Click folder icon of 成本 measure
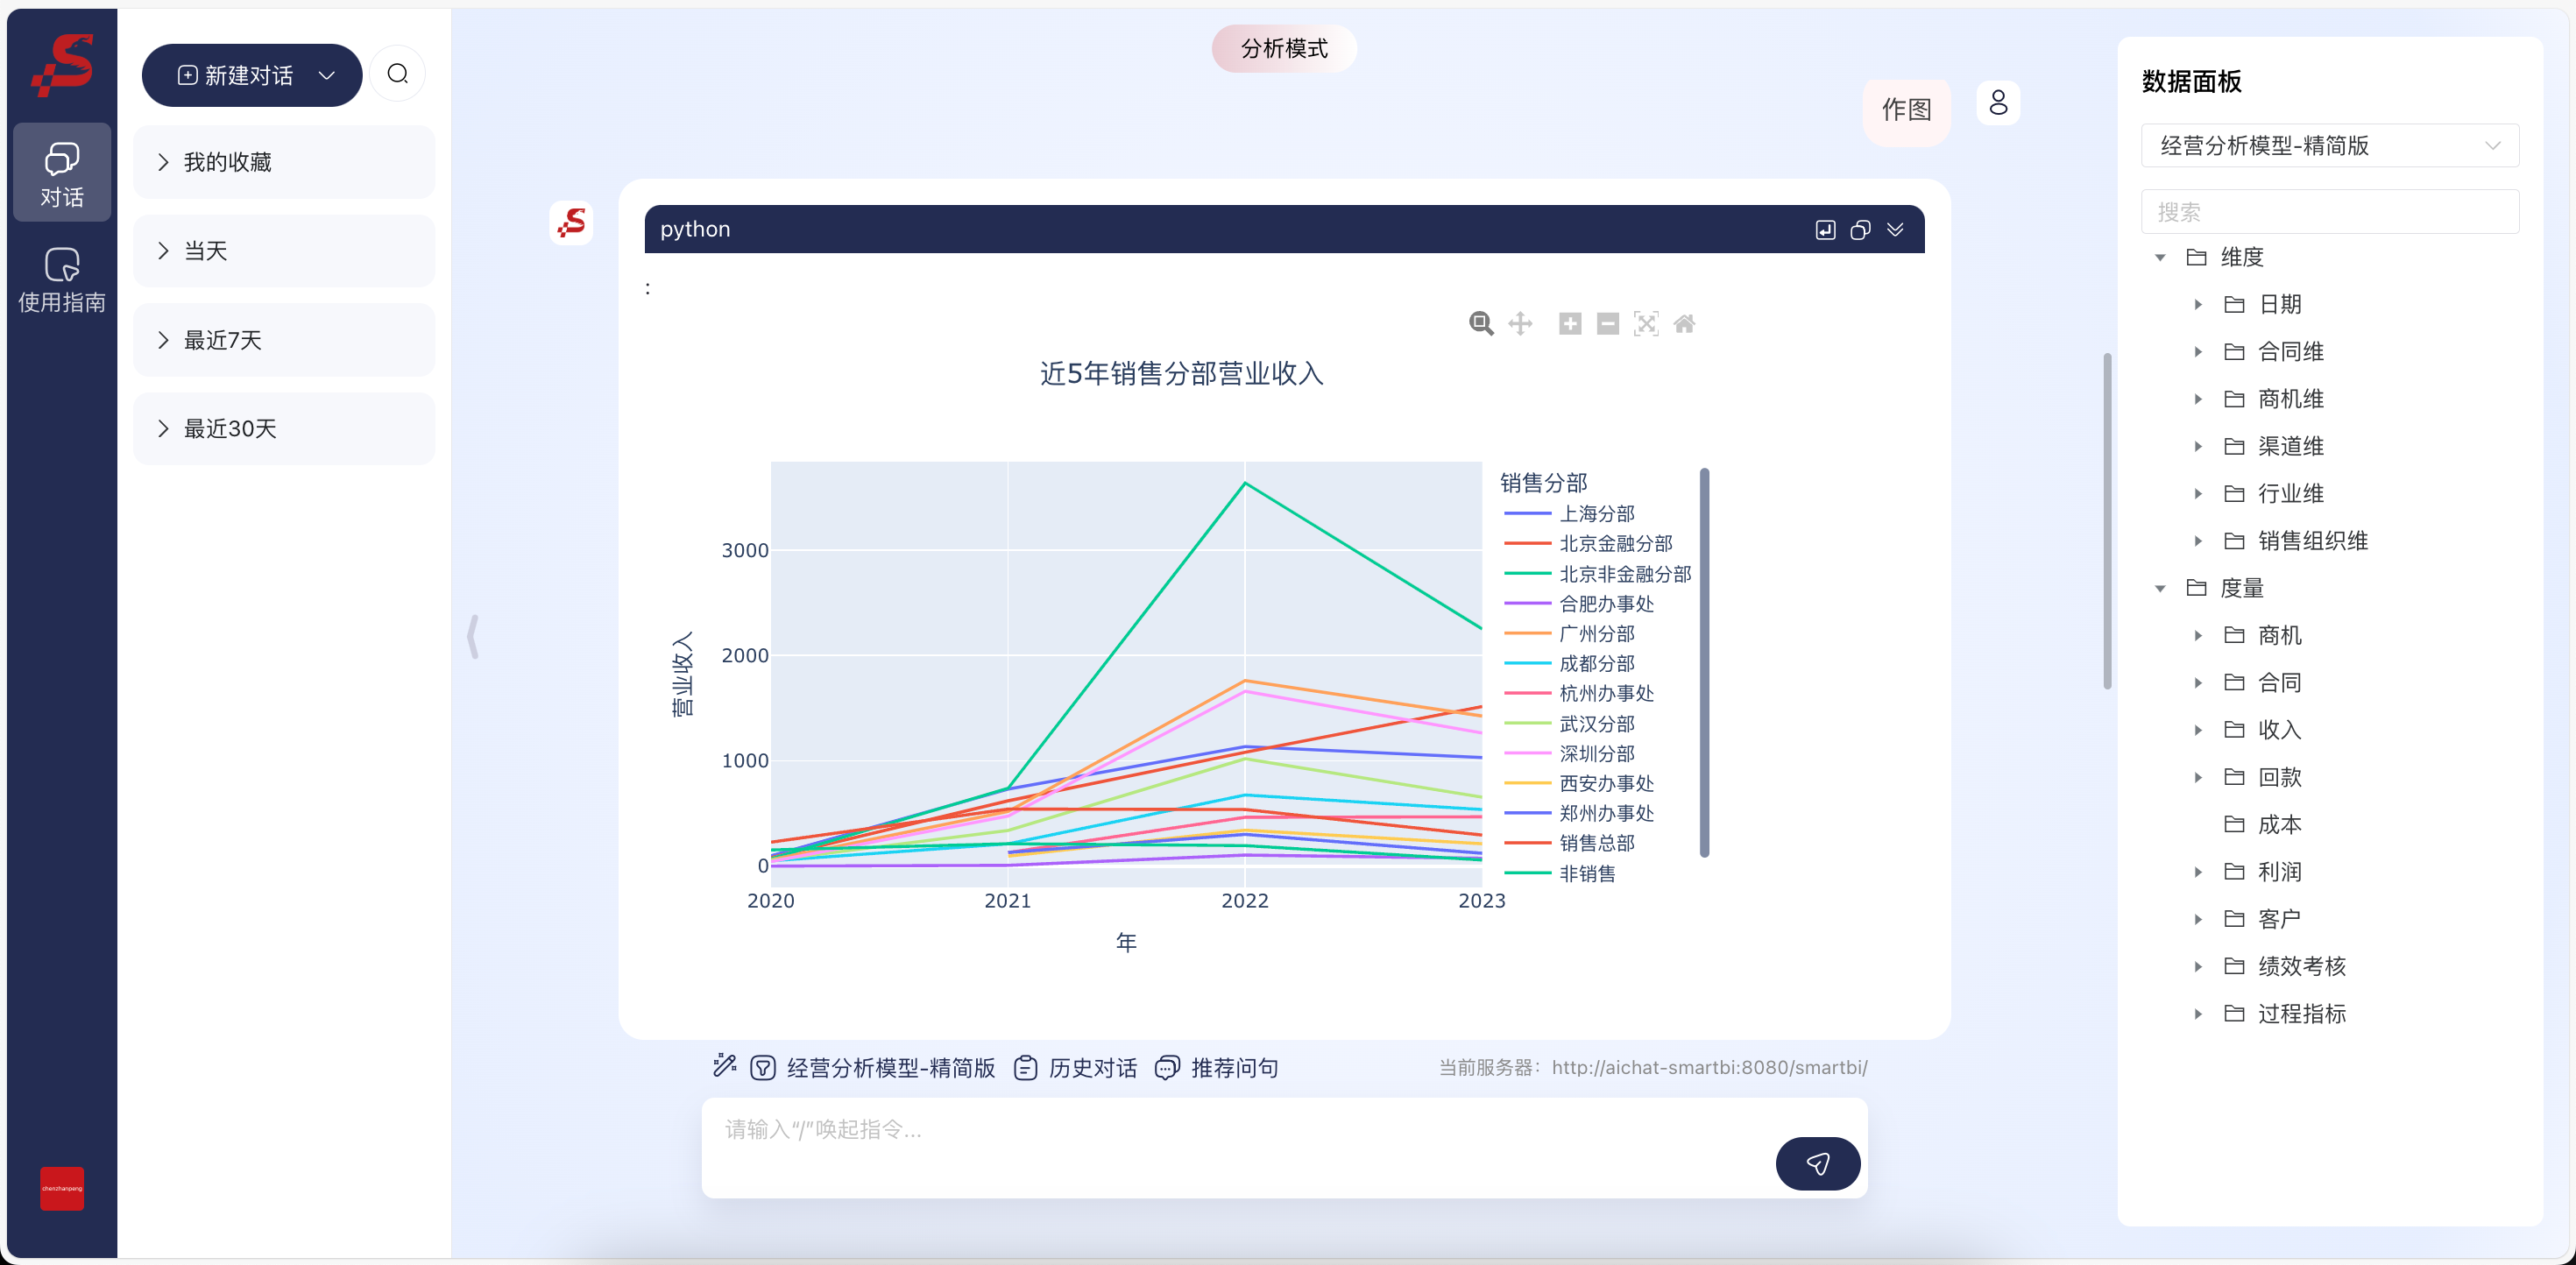 (x=2234, y=824)
